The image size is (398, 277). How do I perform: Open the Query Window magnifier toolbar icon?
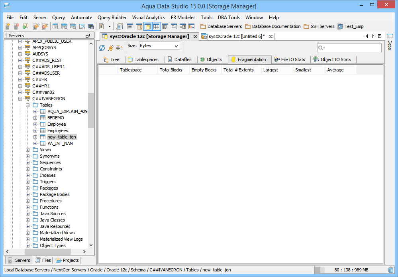55,26
